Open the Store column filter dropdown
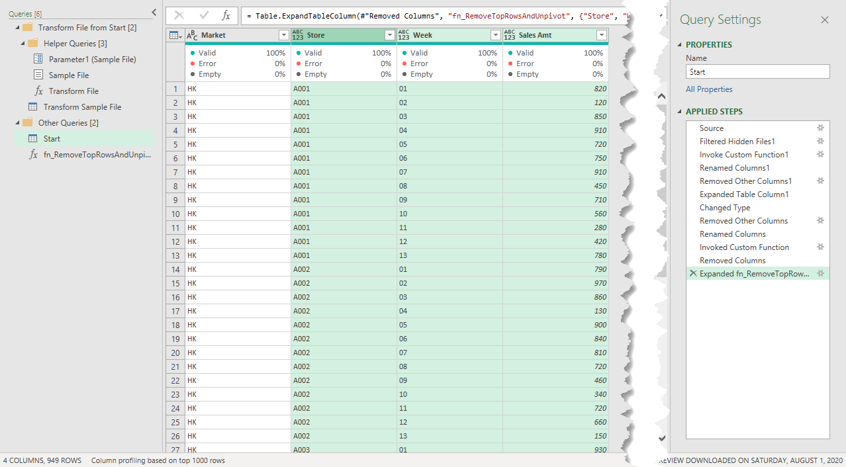 [389, 36]
